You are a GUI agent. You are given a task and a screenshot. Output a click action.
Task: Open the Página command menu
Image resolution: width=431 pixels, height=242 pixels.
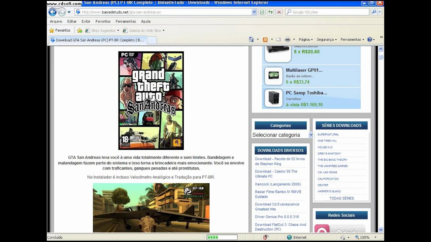pos(306,39)
